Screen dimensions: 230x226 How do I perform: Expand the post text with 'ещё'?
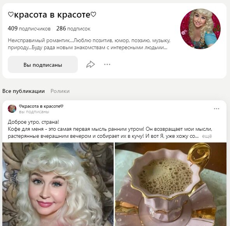(x=207, y=136)
